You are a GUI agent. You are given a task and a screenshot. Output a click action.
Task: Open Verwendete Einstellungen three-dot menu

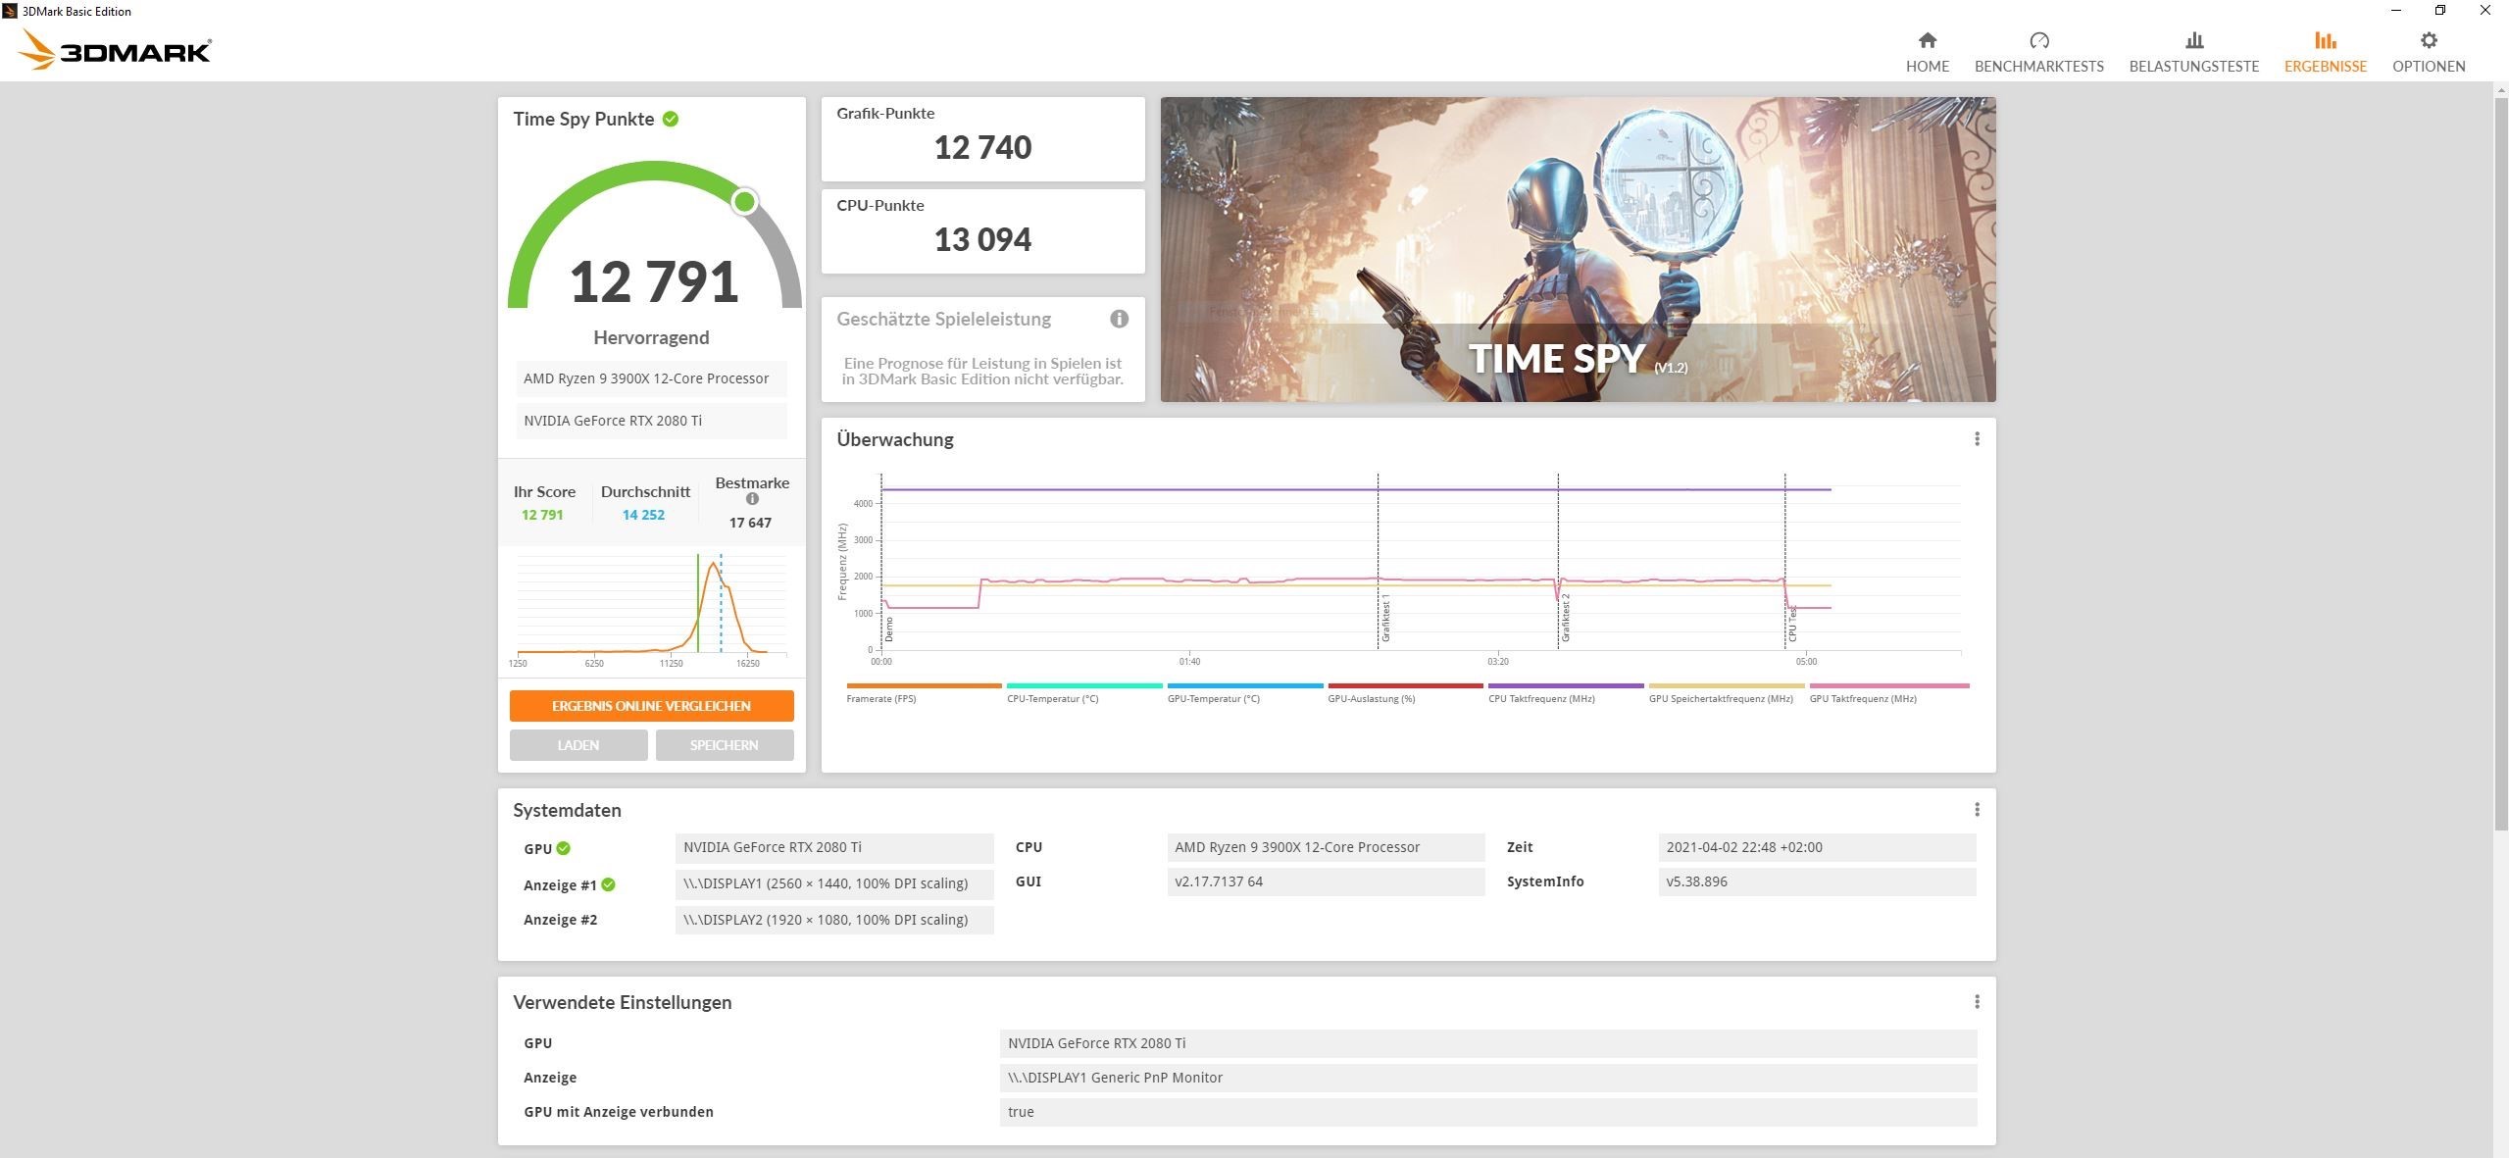click(1977, 1002)
